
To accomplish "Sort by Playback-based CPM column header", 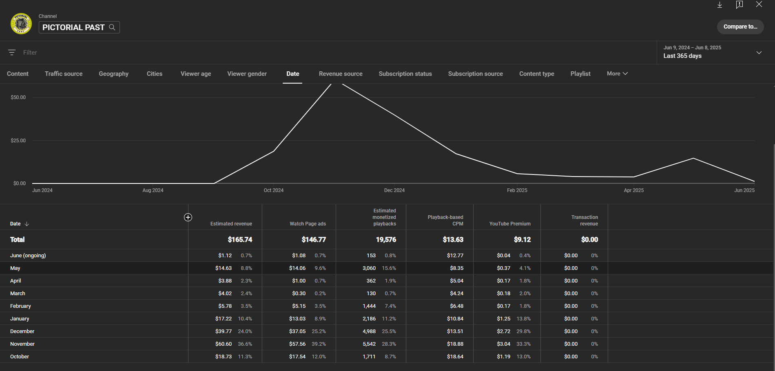I will click(x=445, y=221).
